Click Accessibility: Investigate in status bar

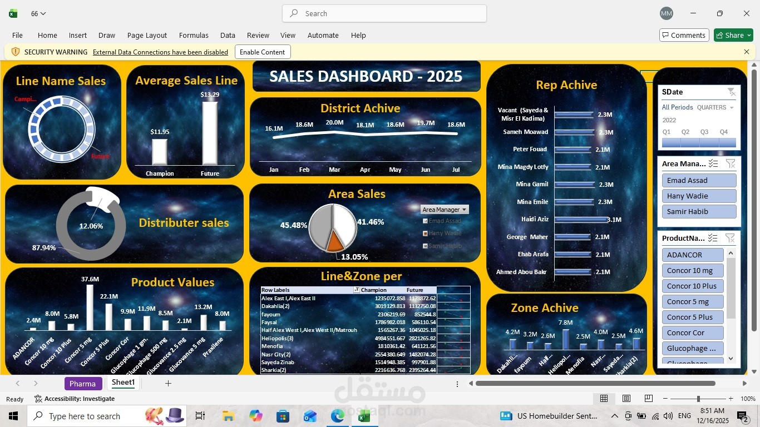(x=75, y=399)
